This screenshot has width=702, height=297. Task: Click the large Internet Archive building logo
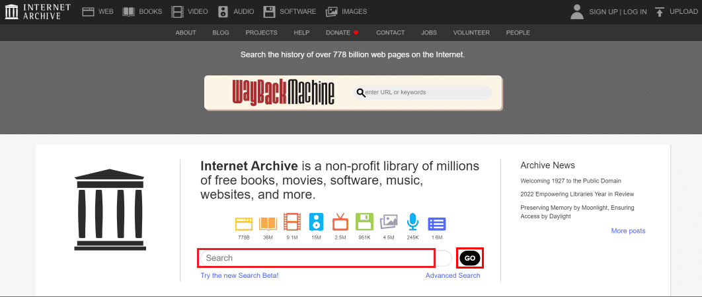(x=110, y=210)
